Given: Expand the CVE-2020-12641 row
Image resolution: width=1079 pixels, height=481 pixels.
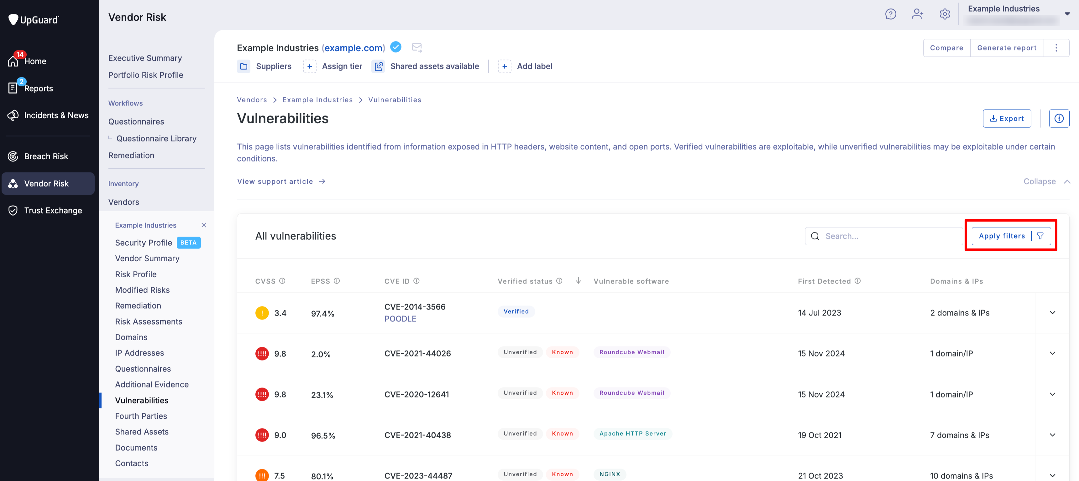Looking at the screenshot, I should point(1052,394).
